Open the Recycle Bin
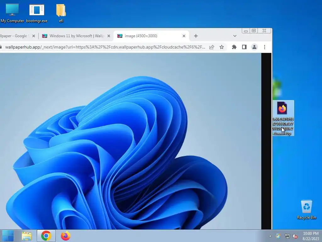 click(x=306, y=210)
